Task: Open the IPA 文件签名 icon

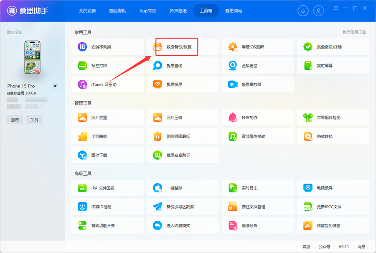Action: [x=82, y=188]
